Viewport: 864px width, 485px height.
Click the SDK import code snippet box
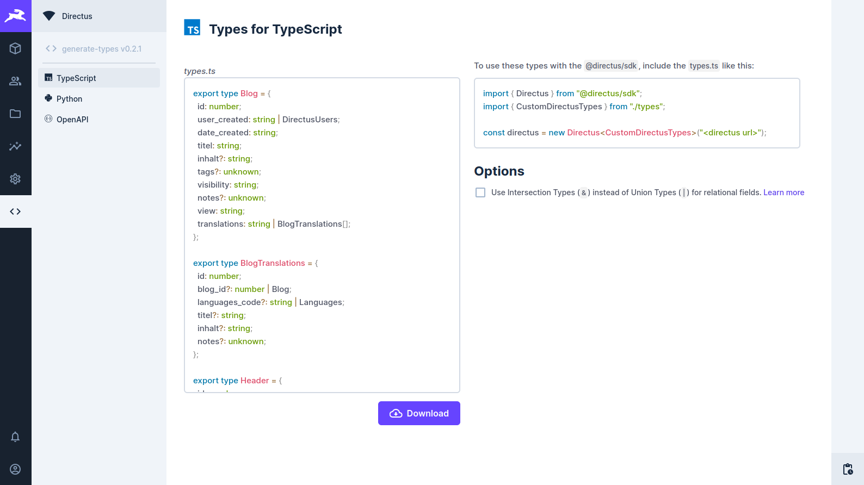637,113
